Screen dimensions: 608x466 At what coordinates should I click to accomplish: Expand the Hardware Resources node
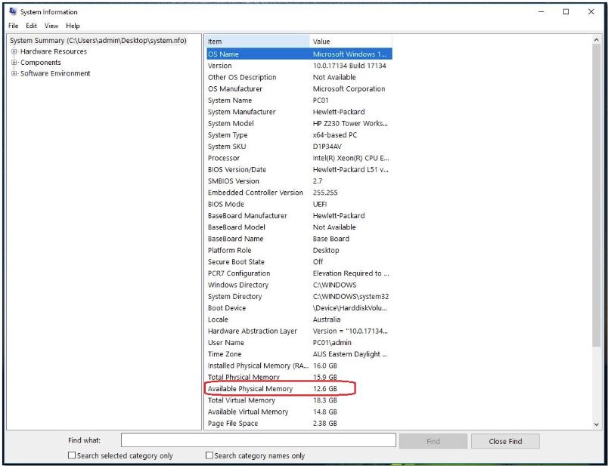[14, 51]
